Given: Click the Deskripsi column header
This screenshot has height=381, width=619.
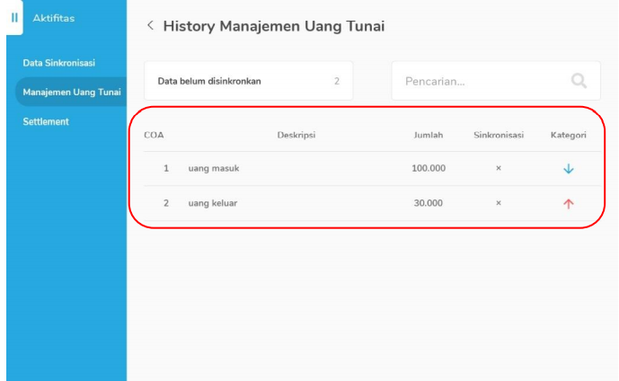Looking at the screenshot, I should (x=296, y=136).
